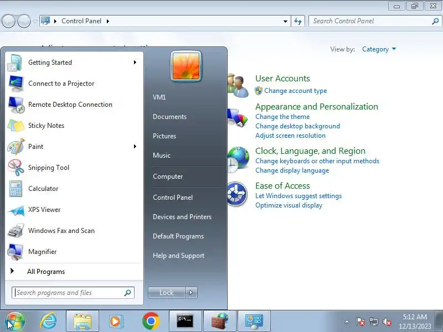Click Let Windows suggest settings link
Screen dimensions: 443x332
coord(298,196)
